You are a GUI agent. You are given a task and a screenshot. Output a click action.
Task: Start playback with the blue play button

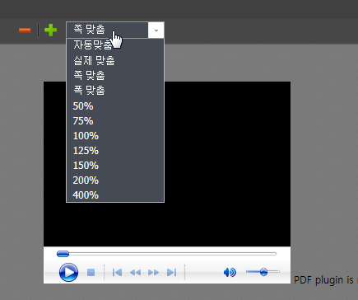pyautogui.click(x=68, y=272)
